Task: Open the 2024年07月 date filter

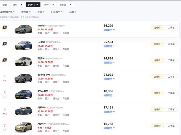Action: [7, 12]
